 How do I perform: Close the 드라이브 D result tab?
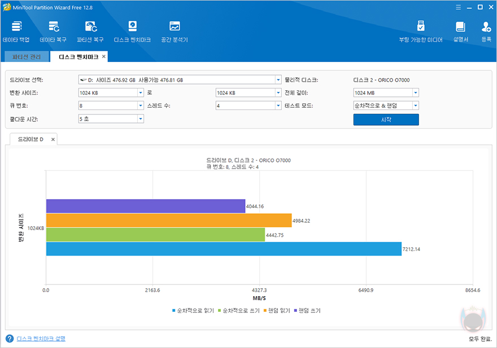pyautogui.click(x=53, y=139)
